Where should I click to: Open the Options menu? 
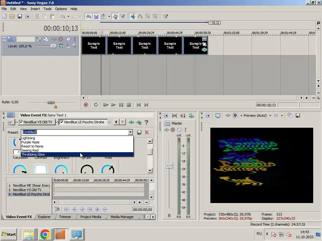tap(61, 9)
